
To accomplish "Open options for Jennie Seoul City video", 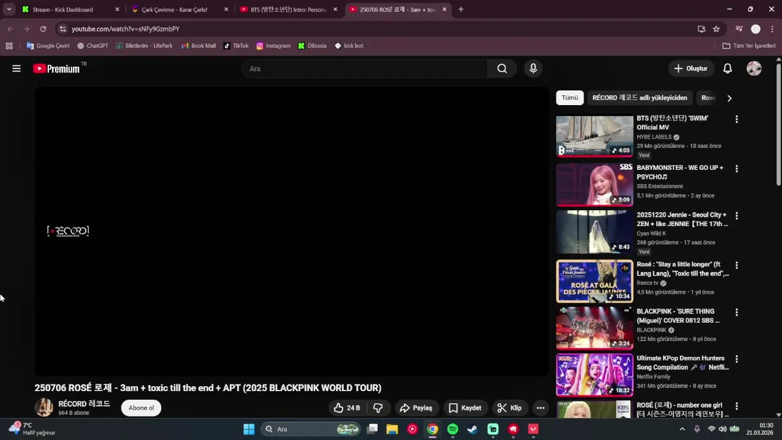I will point(736,216).
